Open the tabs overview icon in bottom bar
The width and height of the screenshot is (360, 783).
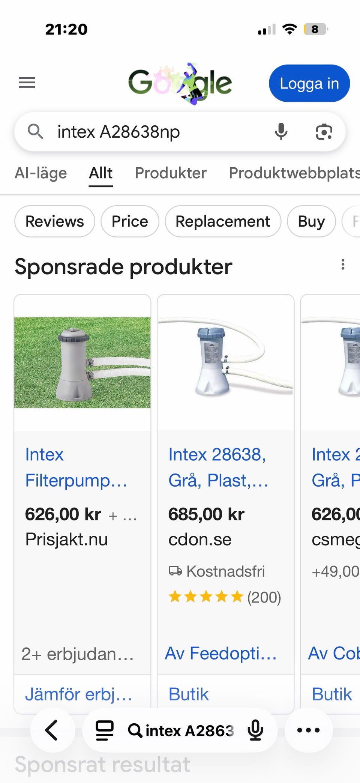pyautogui.click(x=105, y=730)
